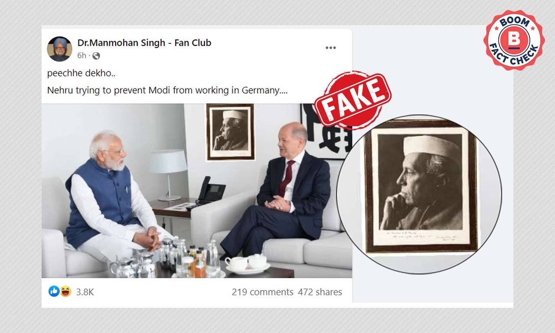Click the 'Nehru trying to prevent Modi' caption line
The width and height of the screenshot is (555, 333).
[x=167, y=91]
